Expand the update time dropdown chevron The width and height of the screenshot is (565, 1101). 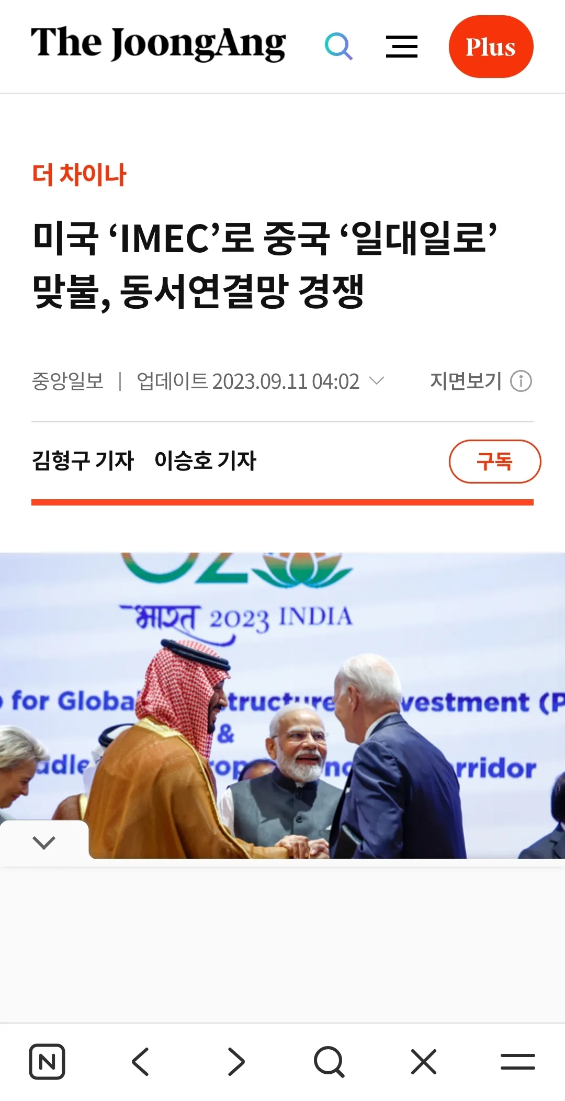point(377,380)
